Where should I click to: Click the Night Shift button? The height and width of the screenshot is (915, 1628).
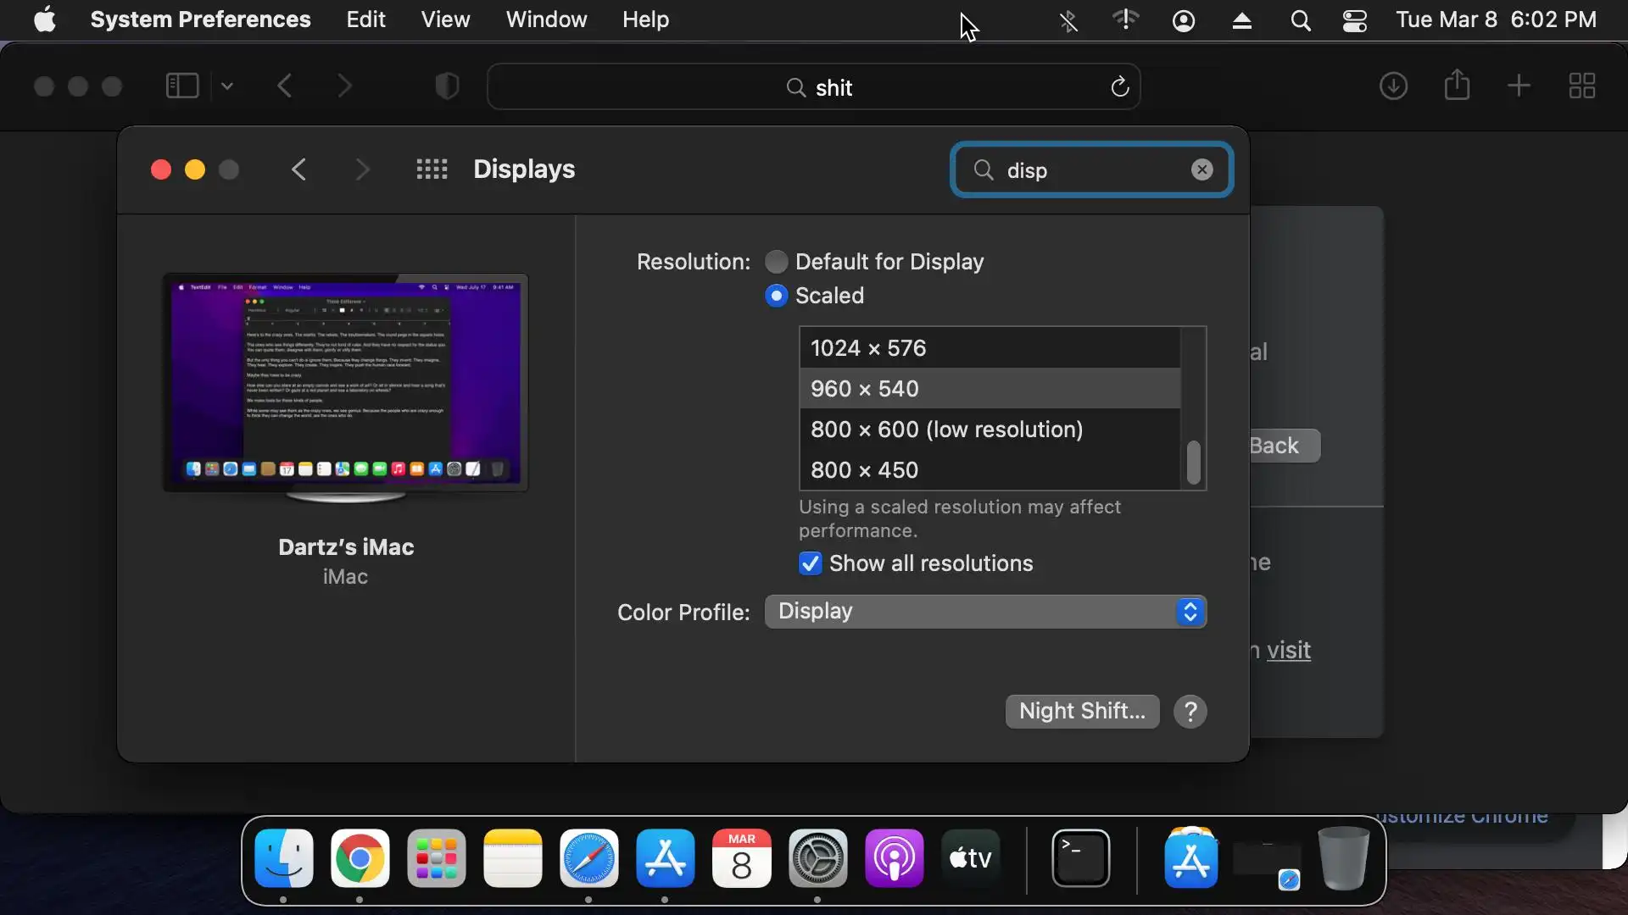pyautogui.click(x=1081, y=712)
